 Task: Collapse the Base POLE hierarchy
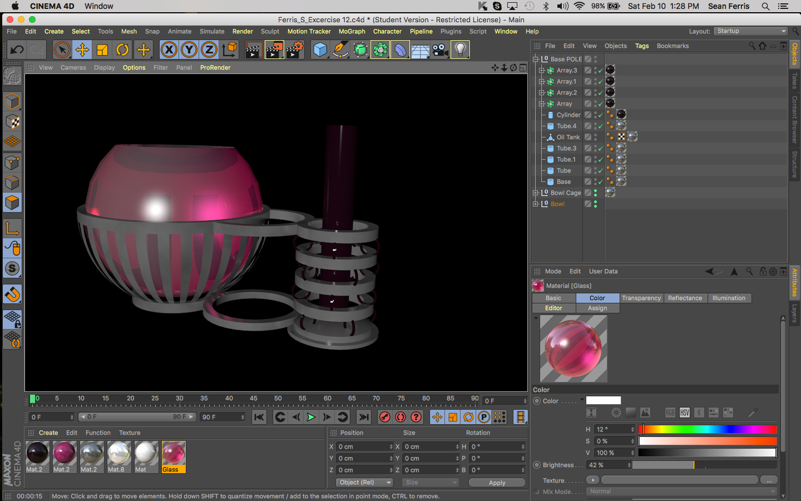pos(536,59)
